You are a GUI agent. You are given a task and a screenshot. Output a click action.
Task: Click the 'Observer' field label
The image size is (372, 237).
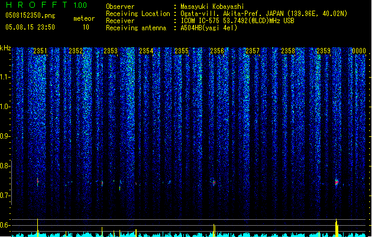pyautogui.click(x=120, y=7)
